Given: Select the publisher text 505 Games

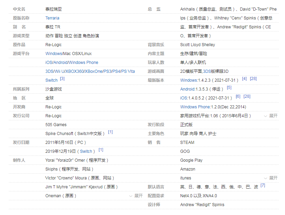Looking at the screenshot, I should (56, 125).
